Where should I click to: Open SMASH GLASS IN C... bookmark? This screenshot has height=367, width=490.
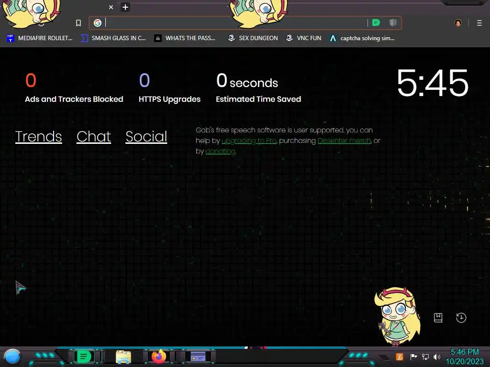pos(113,38)
